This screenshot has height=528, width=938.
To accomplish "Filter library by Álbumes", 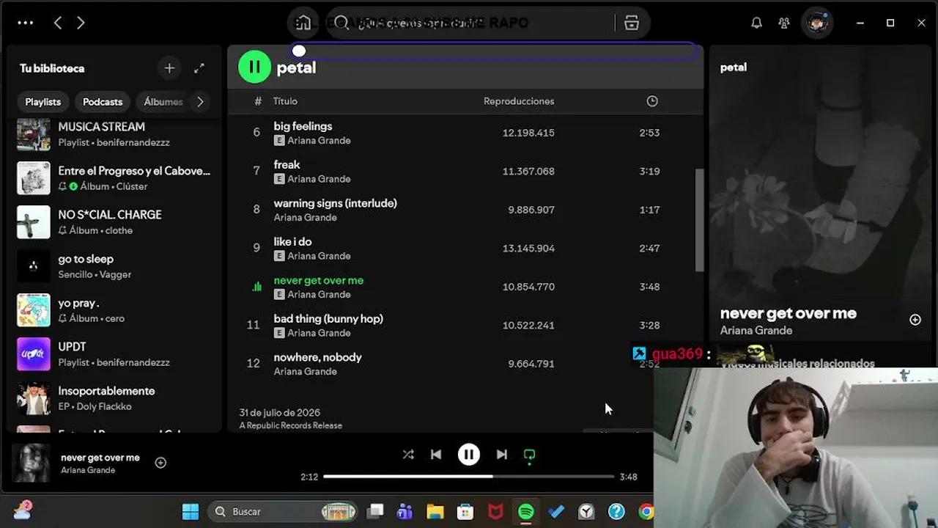I will [163, 102].
